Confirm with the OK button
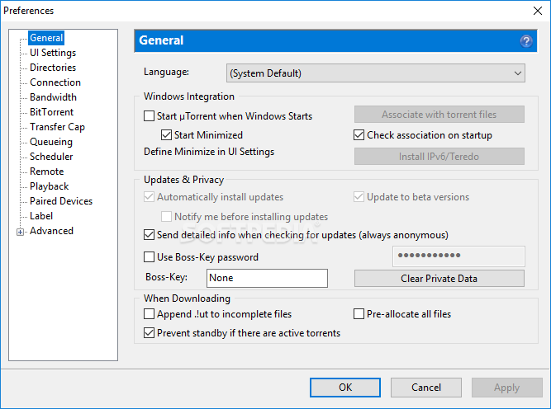The image size is (551, 409). (x=345, y=388)
